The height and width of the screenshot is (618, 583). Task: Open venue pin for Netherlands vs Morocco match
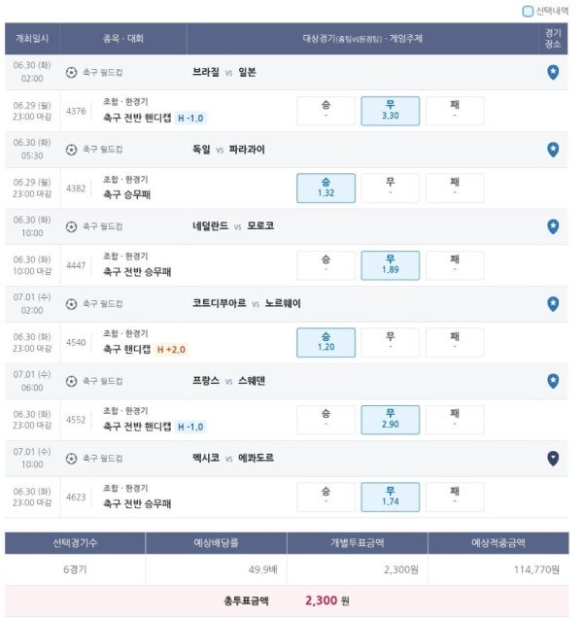point(553,226)
